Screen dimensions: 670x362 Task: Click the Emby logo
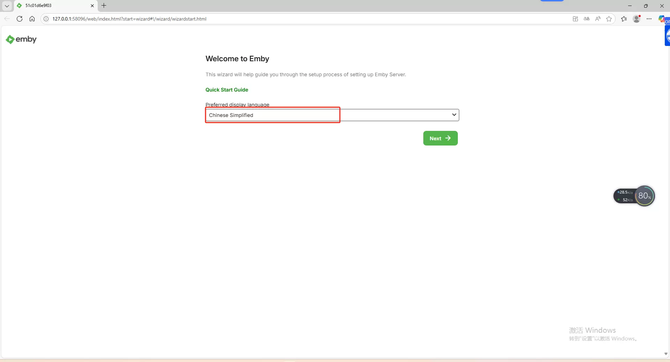pos(21,39)
